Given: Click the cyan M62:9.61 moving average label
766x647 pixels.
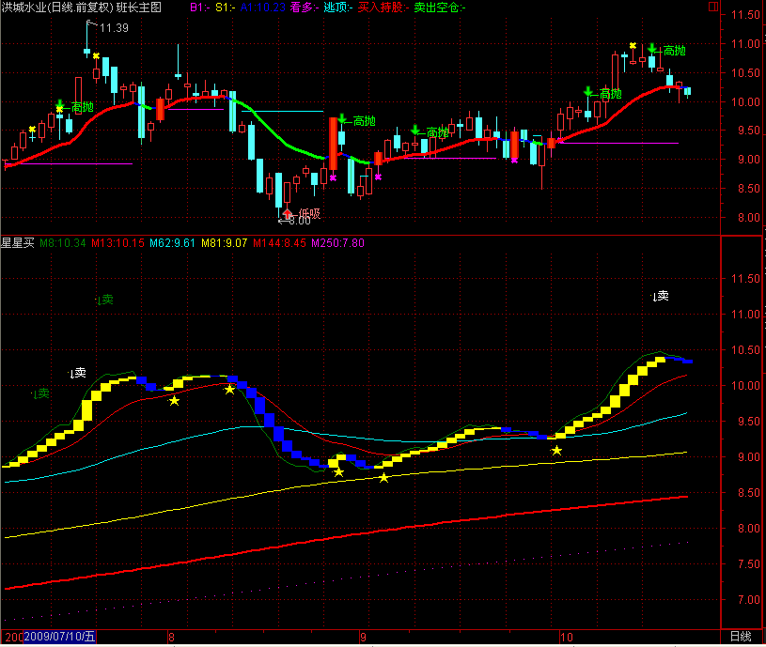Looking at the screenshot, I should 172,242.
